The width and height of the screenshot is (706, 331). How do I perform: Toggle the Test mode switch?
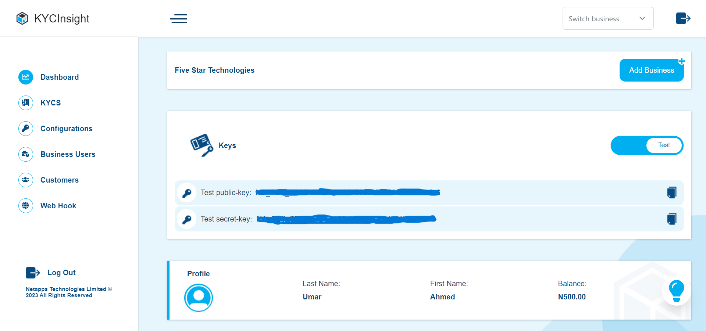[x=647, y=145]
